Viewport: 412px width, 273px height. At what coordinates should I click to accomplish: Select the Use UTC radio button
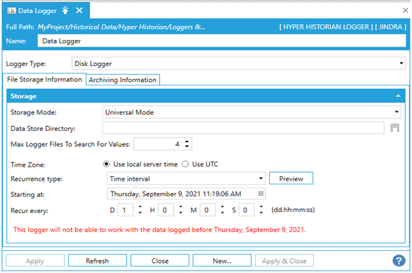click(186, 164)
